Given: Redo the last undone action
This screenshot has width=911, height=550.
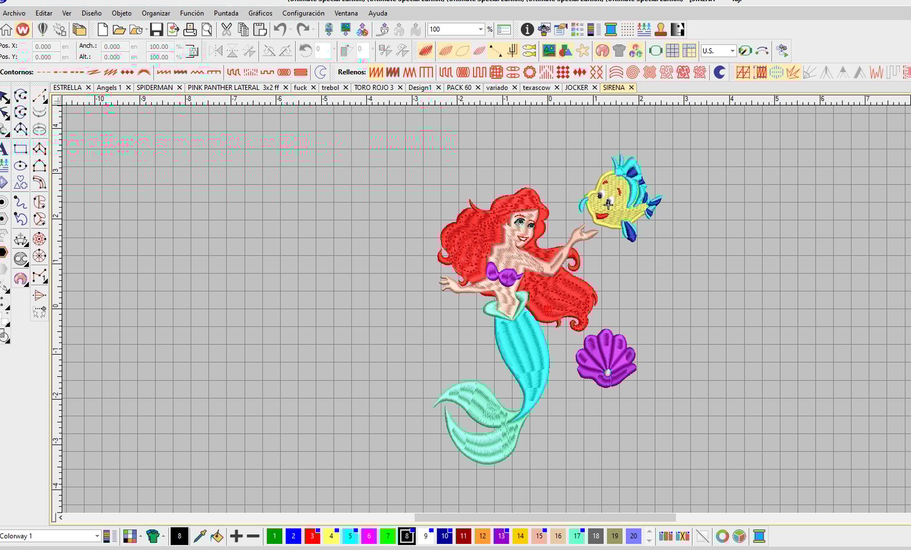Looking at the screenshot, I should click(x=302, y=29).
